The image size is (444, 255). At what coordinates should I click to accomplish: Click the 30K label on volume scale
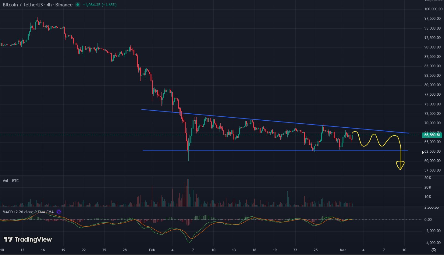[x=428, y=178]
